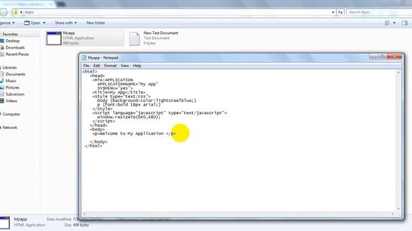
Task: Click the closing </html> tag line
Action: pos(93,146)
